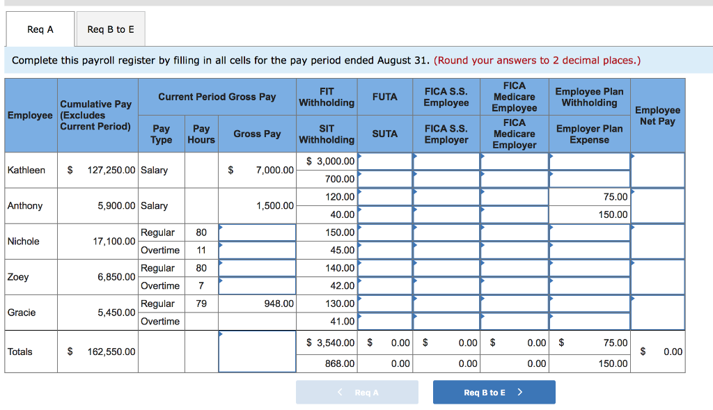Click Nichole's FICA Medicare Employee cell
This screenshot has height=410, width=713.
[515, 232]
